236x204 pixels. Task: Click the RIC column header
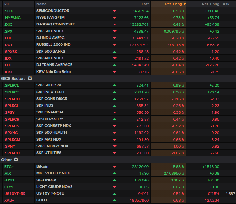click(18, 4)
